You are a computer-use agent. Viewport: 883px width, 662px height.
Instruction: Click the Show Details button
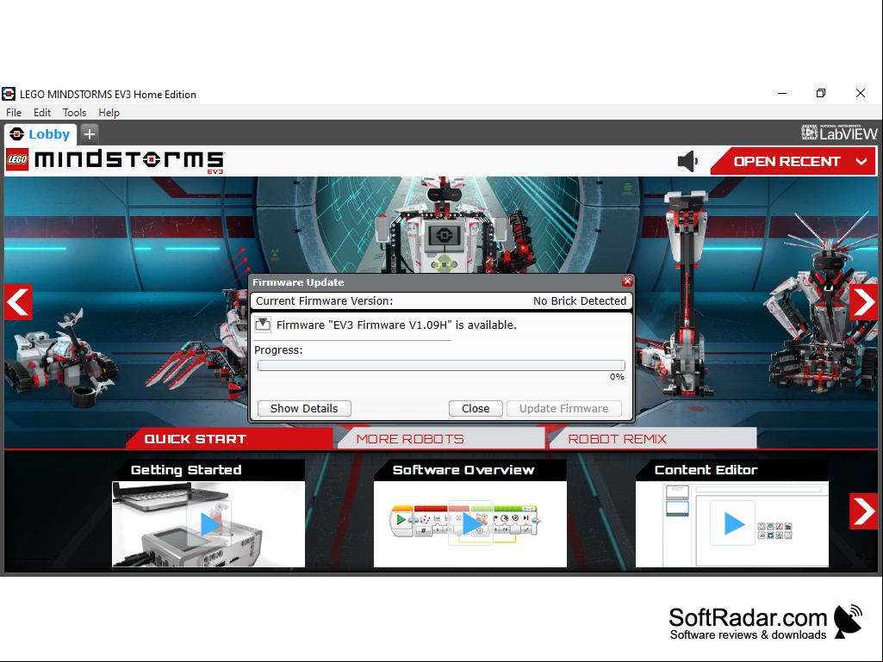(x=304, y=408)
